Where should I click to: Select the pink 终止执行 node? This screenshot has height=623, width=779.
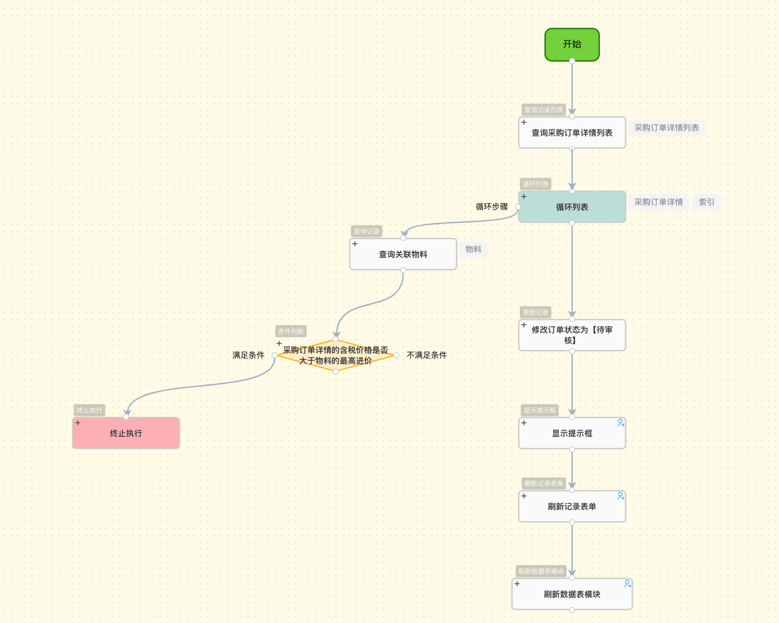point(126,433)
